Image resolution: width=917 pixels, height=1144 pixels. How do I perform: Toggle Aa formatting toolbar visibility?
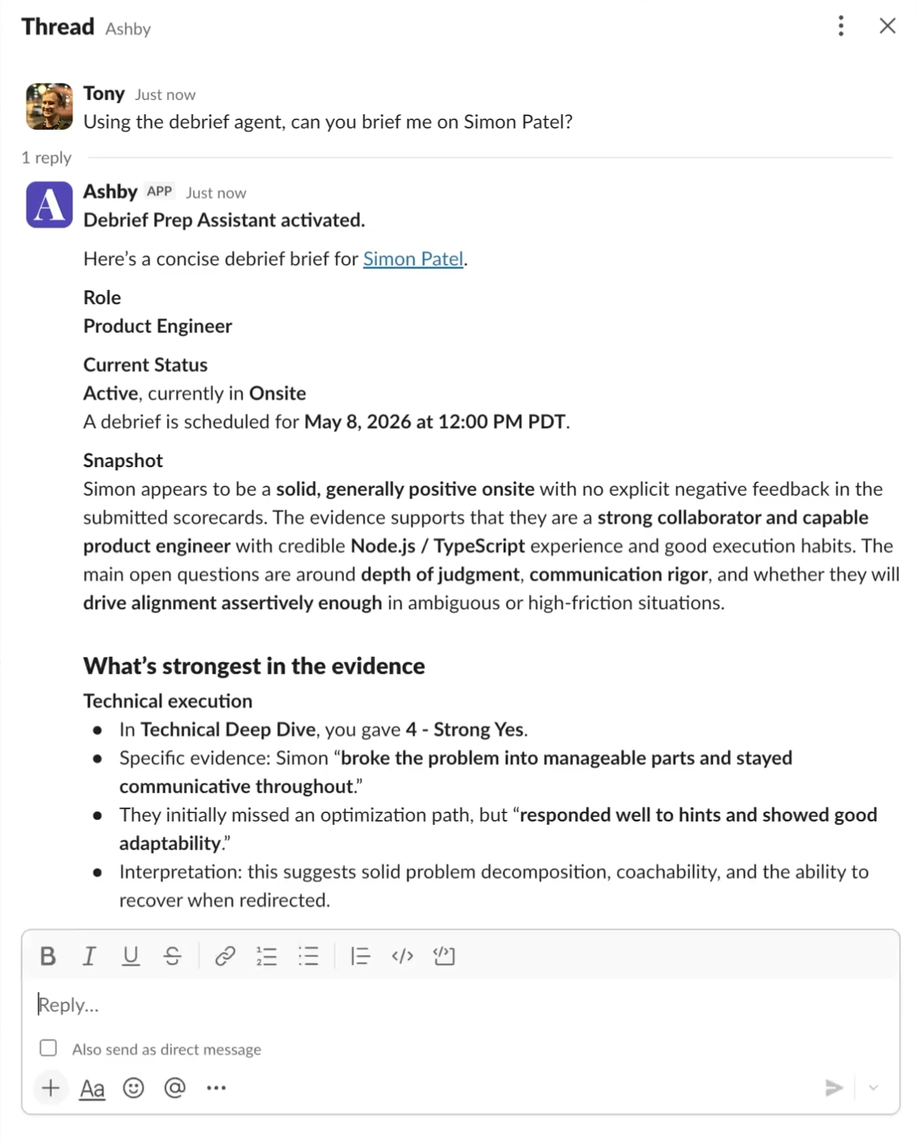[x=92, y=1088]
